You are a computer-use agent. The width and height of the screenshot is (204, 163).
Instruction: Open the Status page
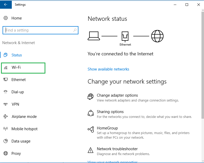click(x=17, y=55)
